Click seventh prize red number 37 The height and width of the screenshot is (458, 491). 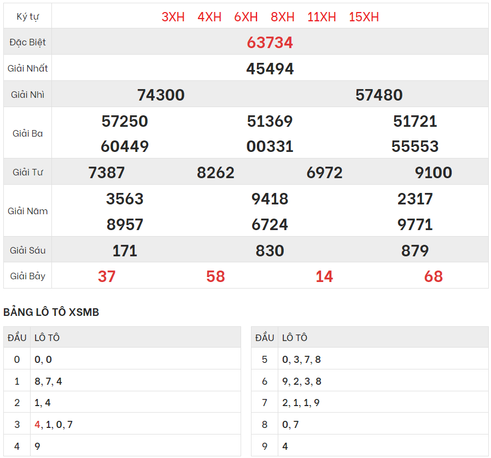coord(107,276)
